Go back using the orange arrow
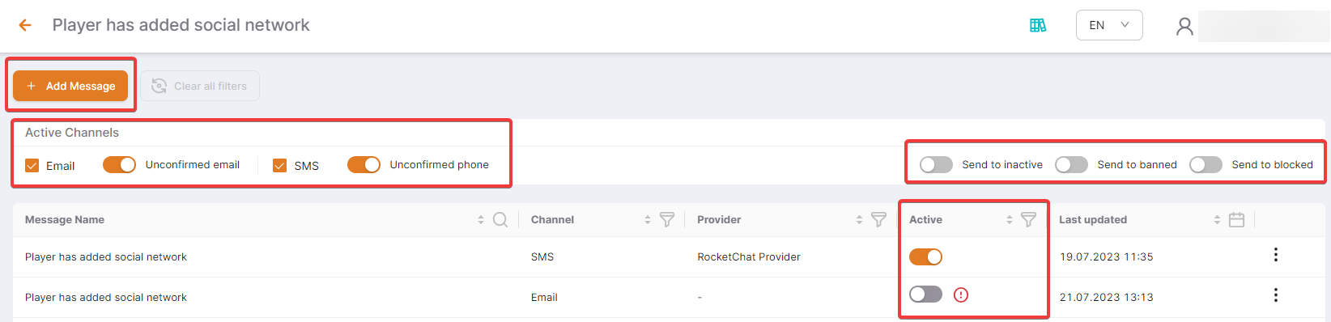Image resolution: width=1331 pixels, height=322 pixels. tap(25, 25)
